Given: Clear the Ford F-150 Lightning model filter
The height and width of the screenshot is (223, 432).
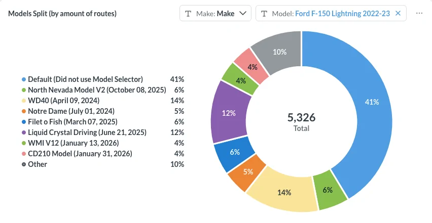Looking at the screenshot, I should coord(398,14).
